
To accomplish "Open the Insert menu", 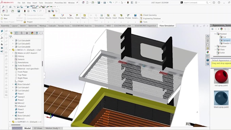I will click(35, 3).
